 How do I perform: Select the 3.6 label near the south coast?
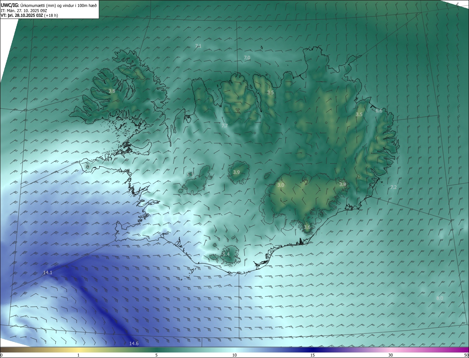(x=307, y=227)
